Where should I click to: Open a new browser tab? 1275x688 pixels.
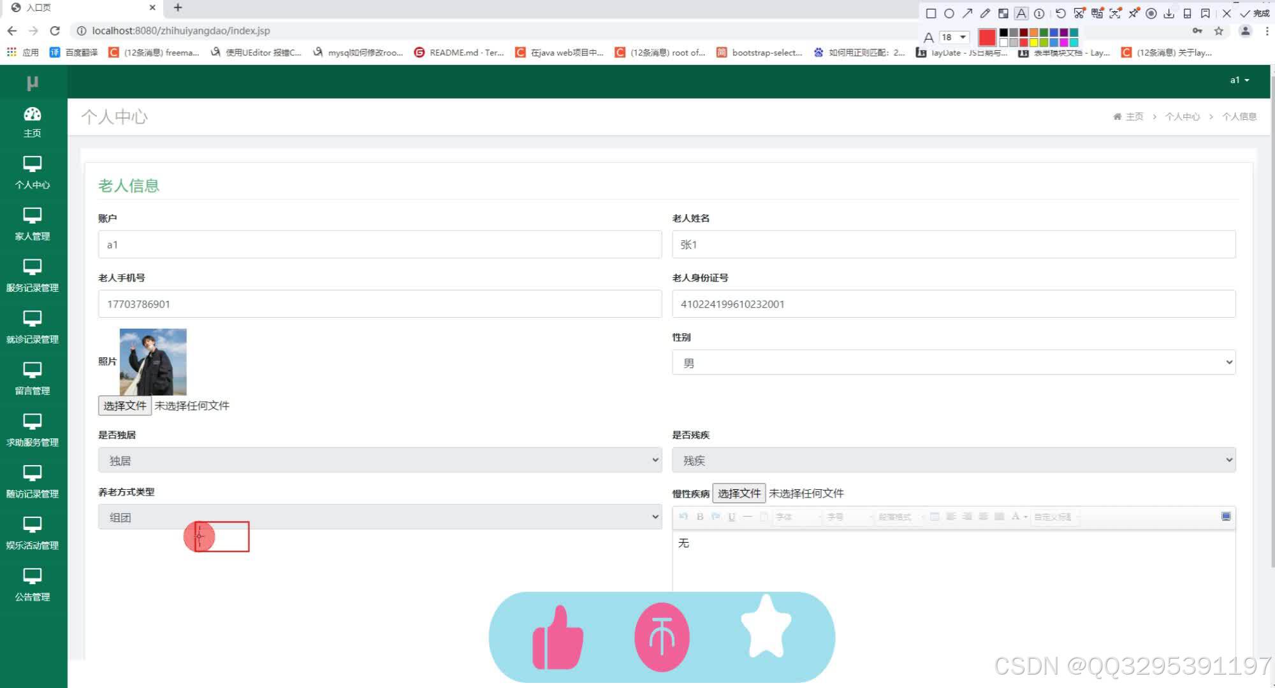click(178, 8)
